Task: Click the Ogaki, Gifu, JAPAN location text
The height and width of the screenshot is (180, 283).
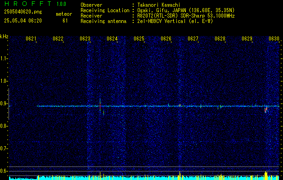Action: (186, 10)
